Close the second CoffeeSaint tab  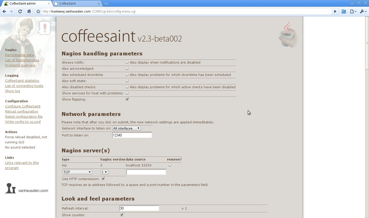pyautogui.click(x=99, y=4)
